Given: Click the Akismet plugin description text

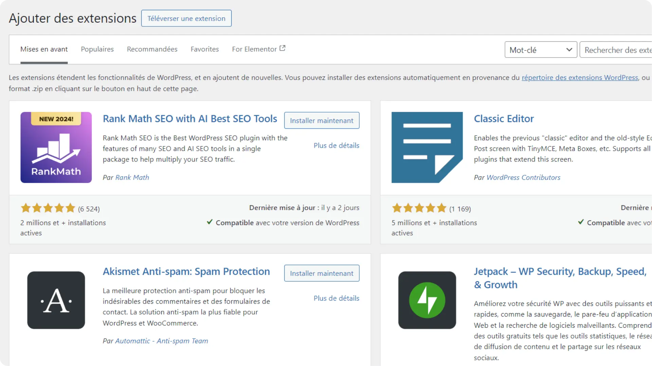Looking at the screenshot, I should [186, 307].
